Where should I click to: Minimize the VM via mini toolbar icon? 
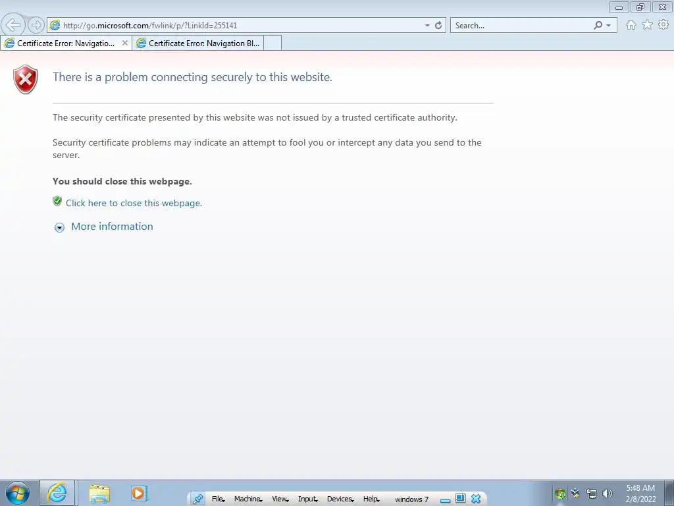click(446, 499)
